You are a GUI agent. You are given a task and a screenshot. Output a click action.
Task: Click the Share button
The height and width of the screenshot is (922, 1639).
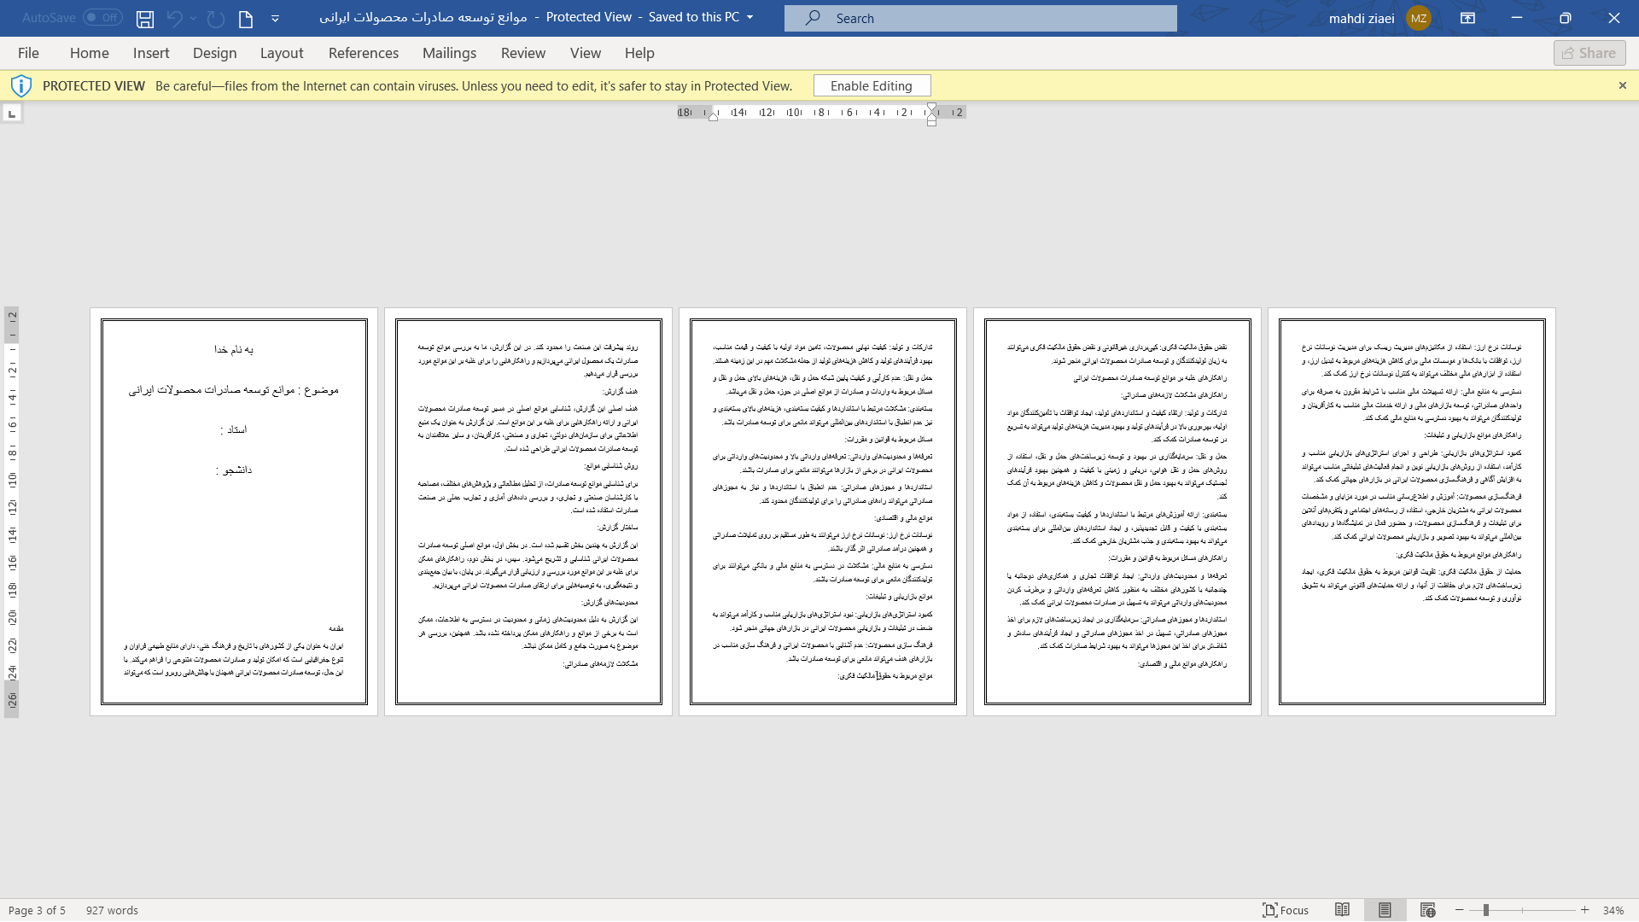(1589, 53)
